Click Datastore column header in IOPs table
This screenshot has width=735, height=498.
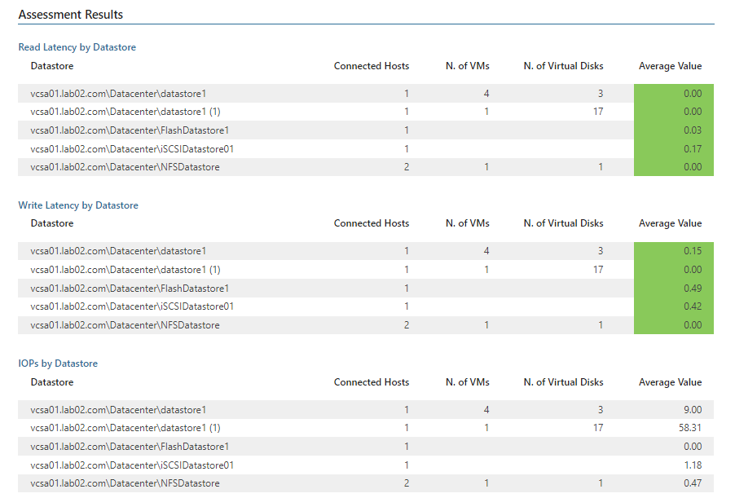pyautogui.click(x=52, y=382)
